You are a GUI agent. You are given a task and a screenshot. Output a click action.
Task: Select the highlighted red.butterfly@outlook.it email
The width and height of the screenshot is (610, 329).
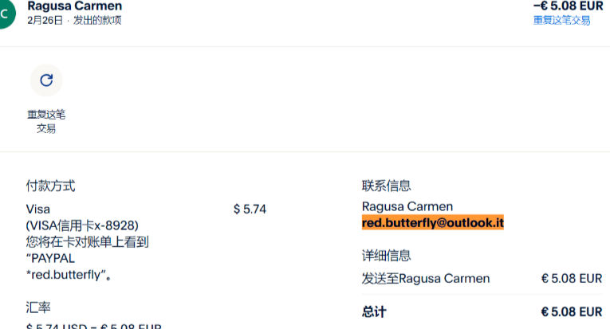point(433,222)
